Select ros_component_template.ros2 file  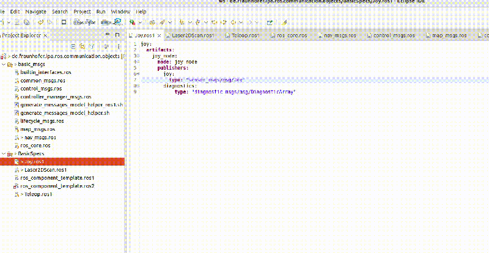click(57, 186)
